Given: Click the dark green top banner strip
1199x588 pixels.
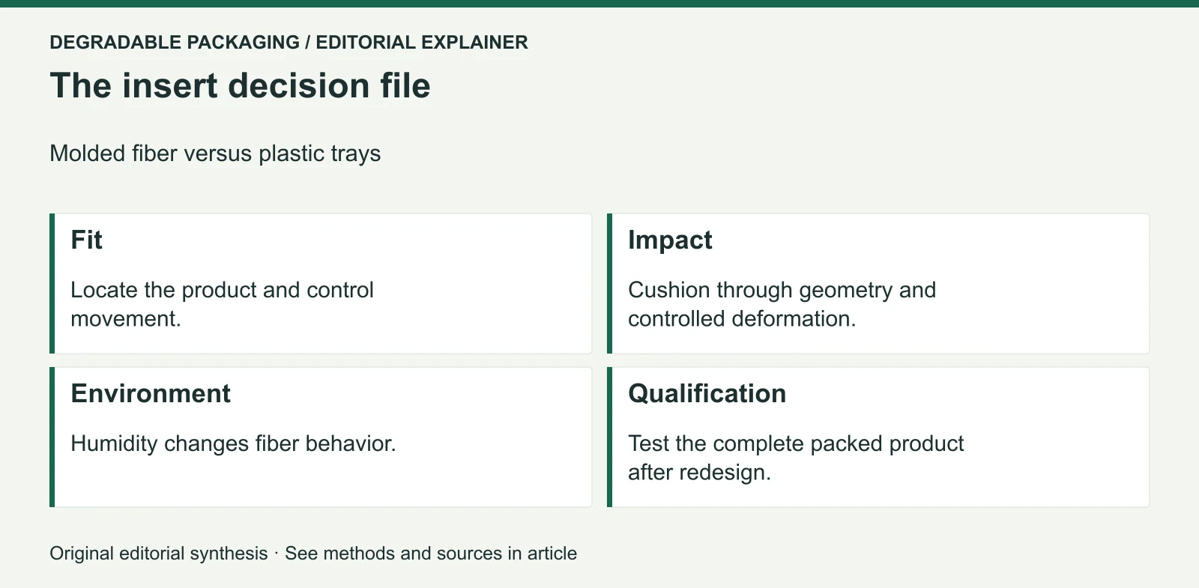Looking at the screenshot, I should 599,4.
